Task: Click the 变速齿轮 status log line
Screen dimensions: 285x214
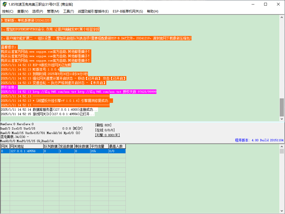Action: (54, 83)
